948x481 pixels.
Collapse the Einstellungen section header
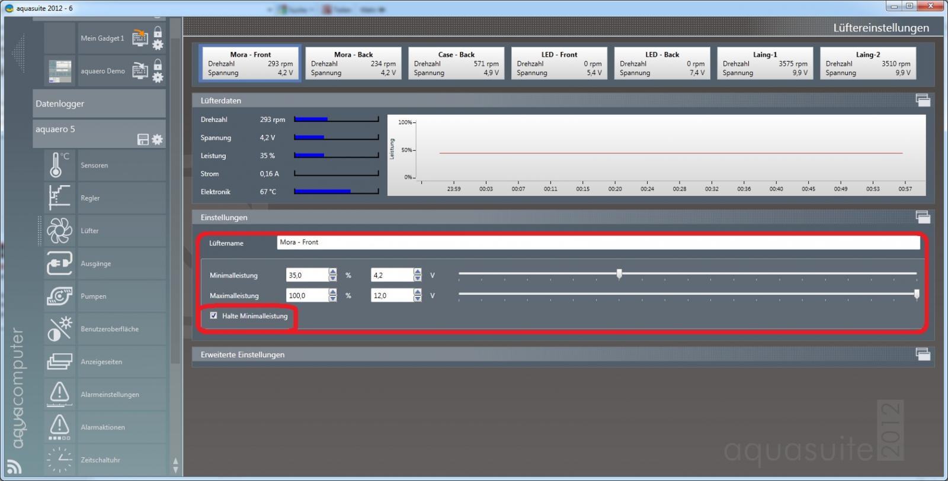point(563,217)
